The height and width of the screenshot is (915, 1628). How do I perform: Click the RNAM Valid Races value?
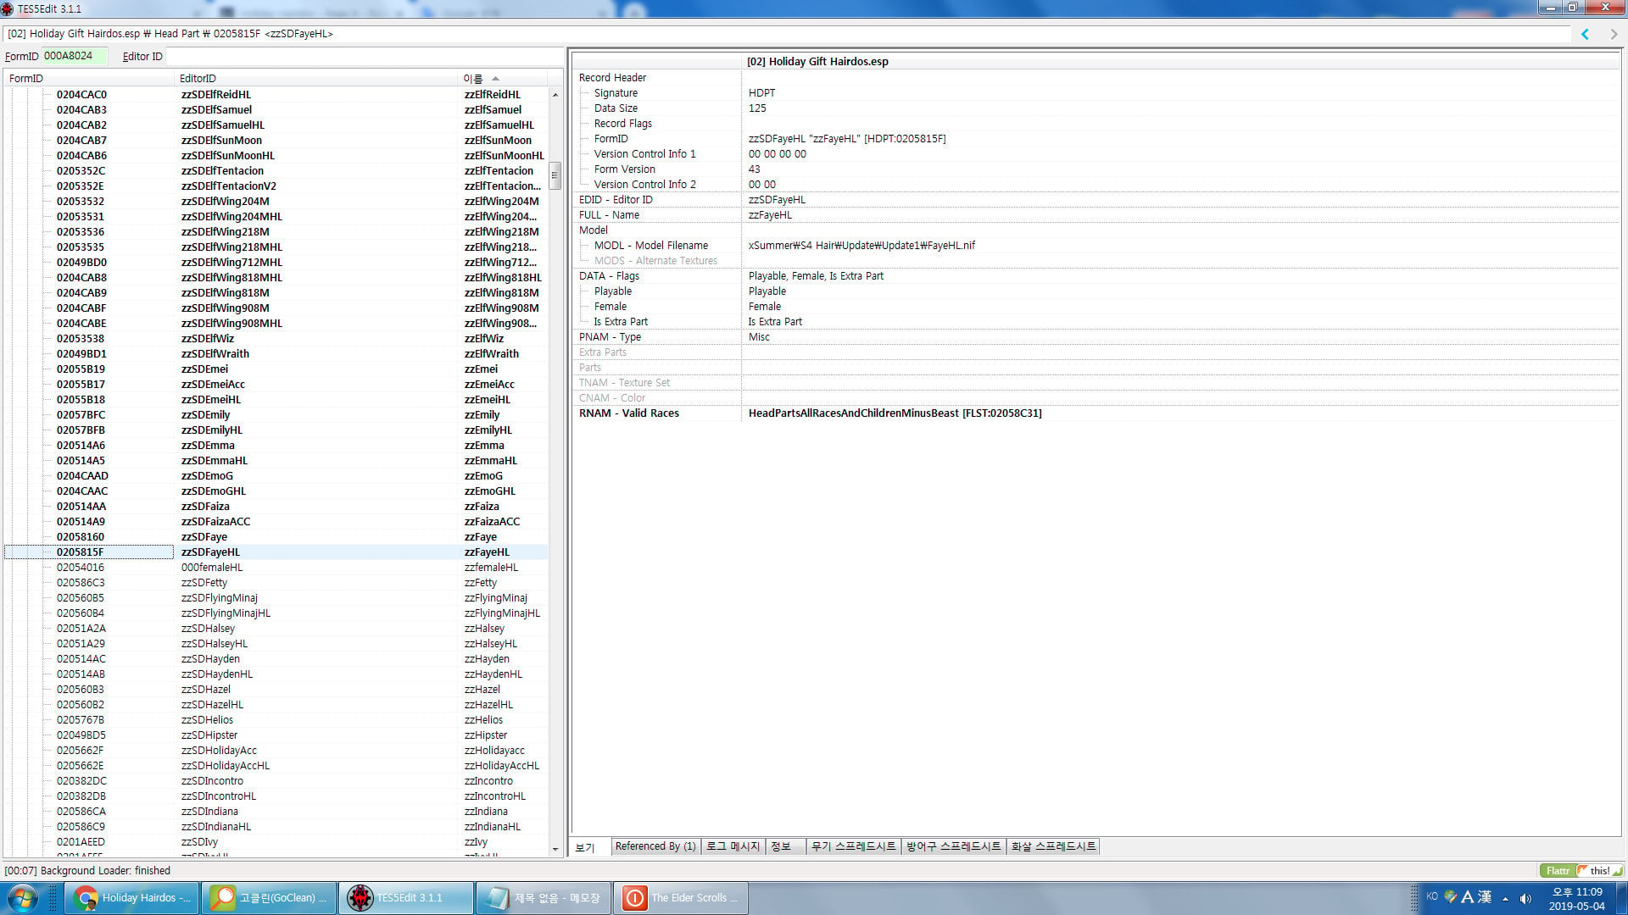(895, 413)
